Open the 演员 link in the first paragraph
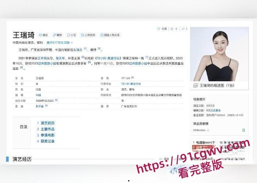 (79, 50)
